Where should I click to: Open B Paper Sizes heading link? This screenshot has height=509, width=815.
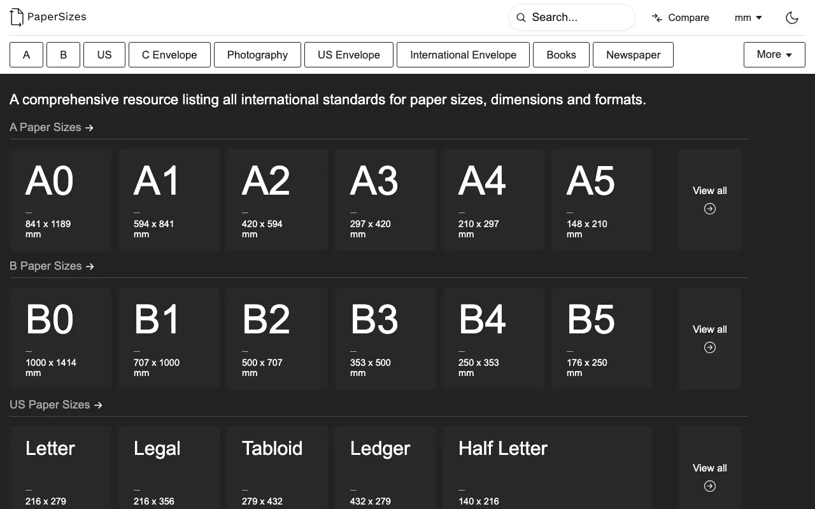point(52,266)
